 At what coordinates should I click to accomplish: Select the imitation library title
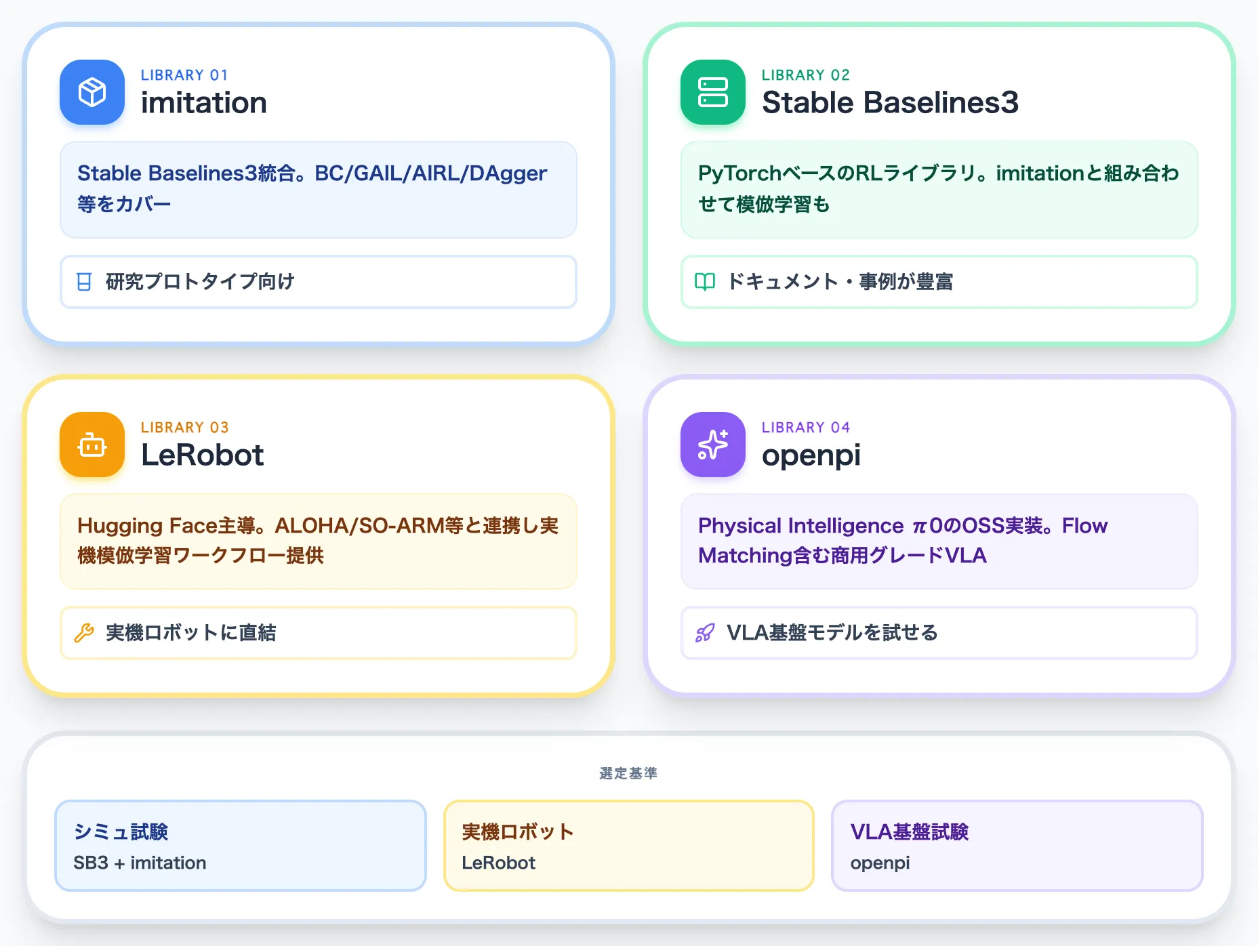(204, 103)
